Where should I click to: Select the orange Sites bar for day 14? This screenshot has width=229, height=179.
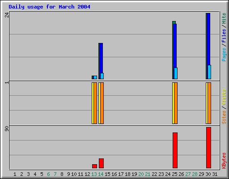102,103
